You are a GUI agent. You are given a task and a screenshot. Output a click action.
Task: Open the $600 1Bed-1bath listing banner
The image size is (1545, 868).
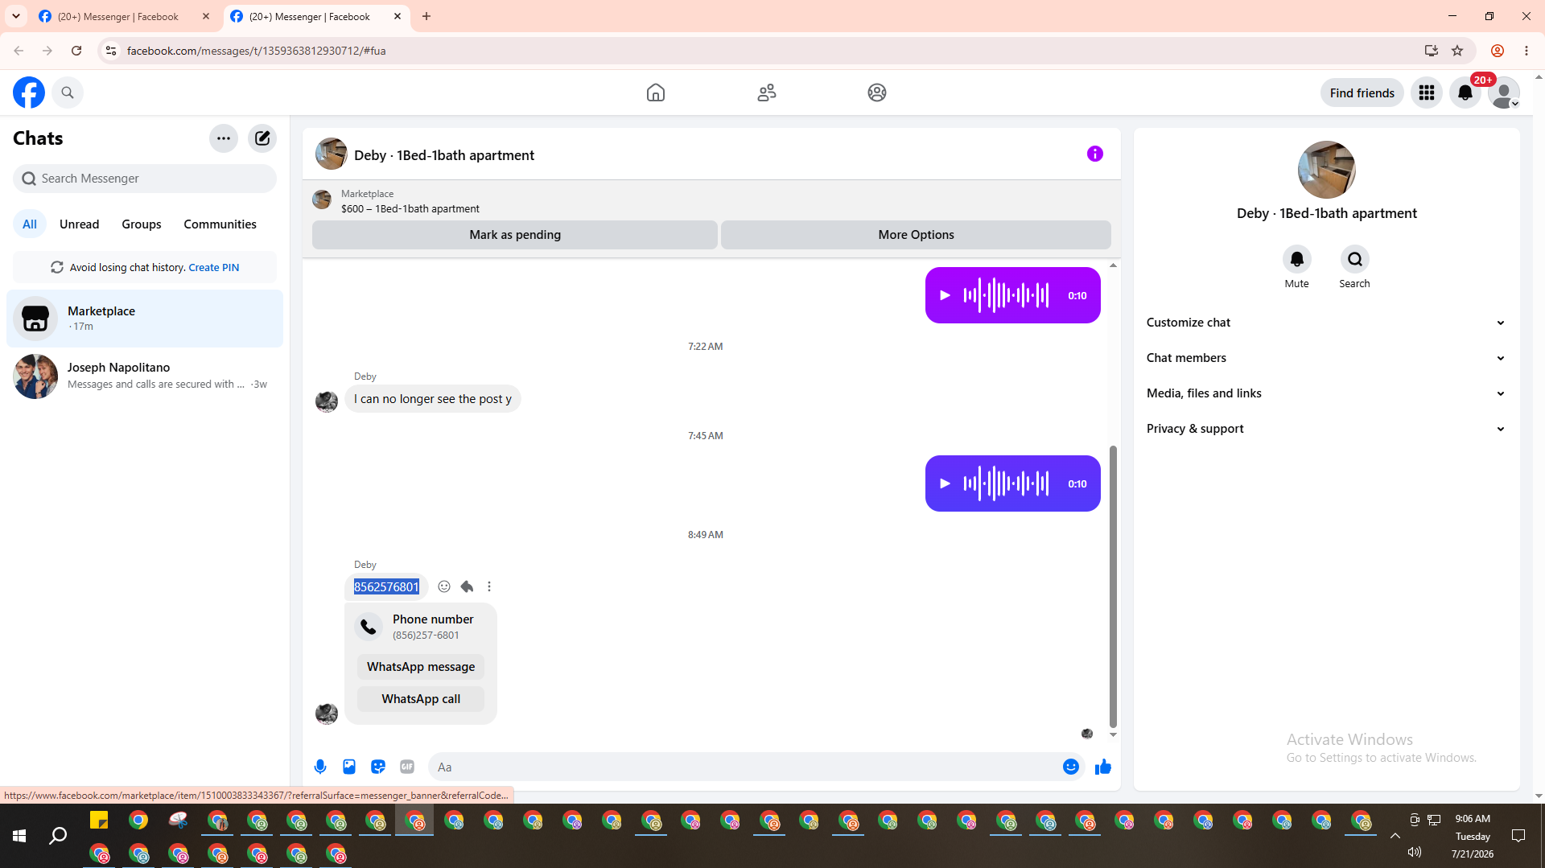pyautogui.click(x=711, y=201)
